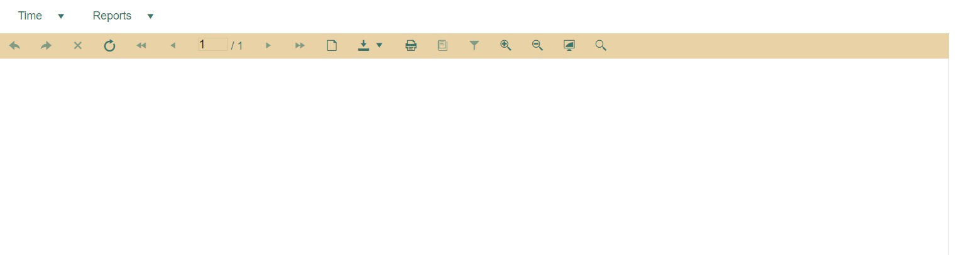Toggle the filter parameters funnel icon
The image size is (957, 255).
(474, 46)
